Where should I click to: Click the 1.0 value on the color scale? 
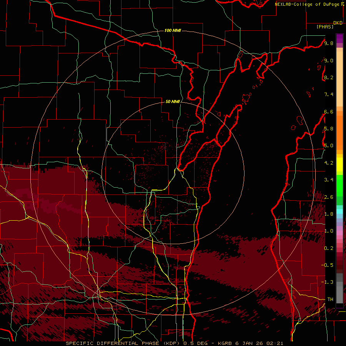pyautogui.click(x=329, y=231)
